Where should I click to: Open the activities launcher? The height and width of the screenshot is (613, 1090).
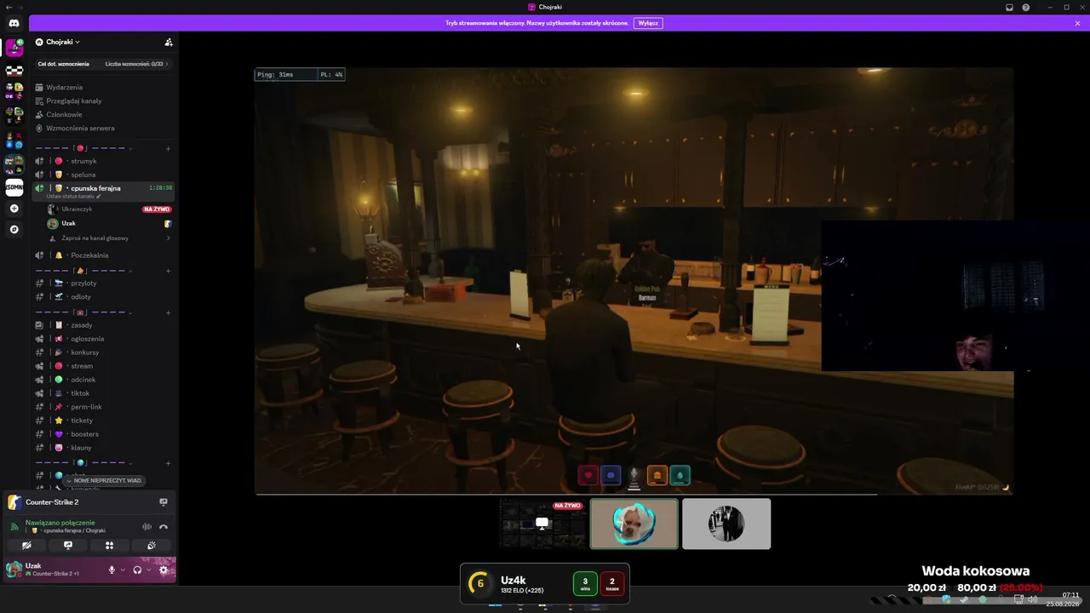(x=109, y=545)
